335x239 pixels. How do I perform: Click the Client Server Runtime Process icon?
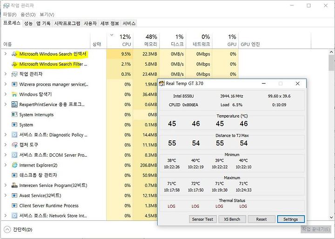pyautogui.click(x=14, y=206)
